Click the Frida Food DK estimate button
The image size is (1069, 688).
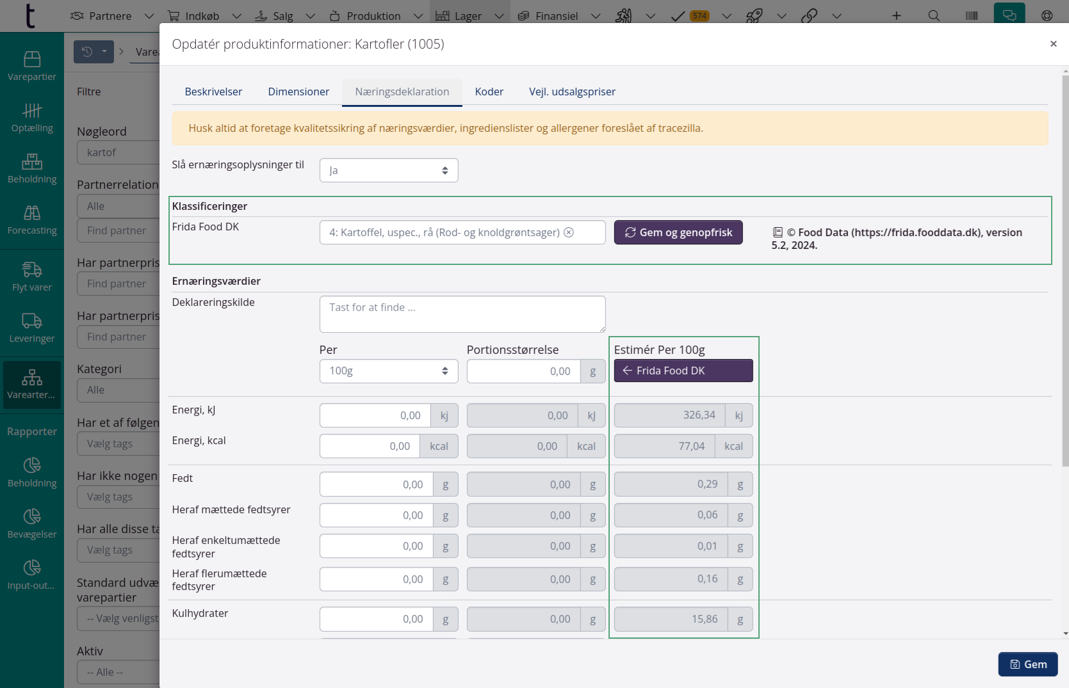click(x=683, y=371)
